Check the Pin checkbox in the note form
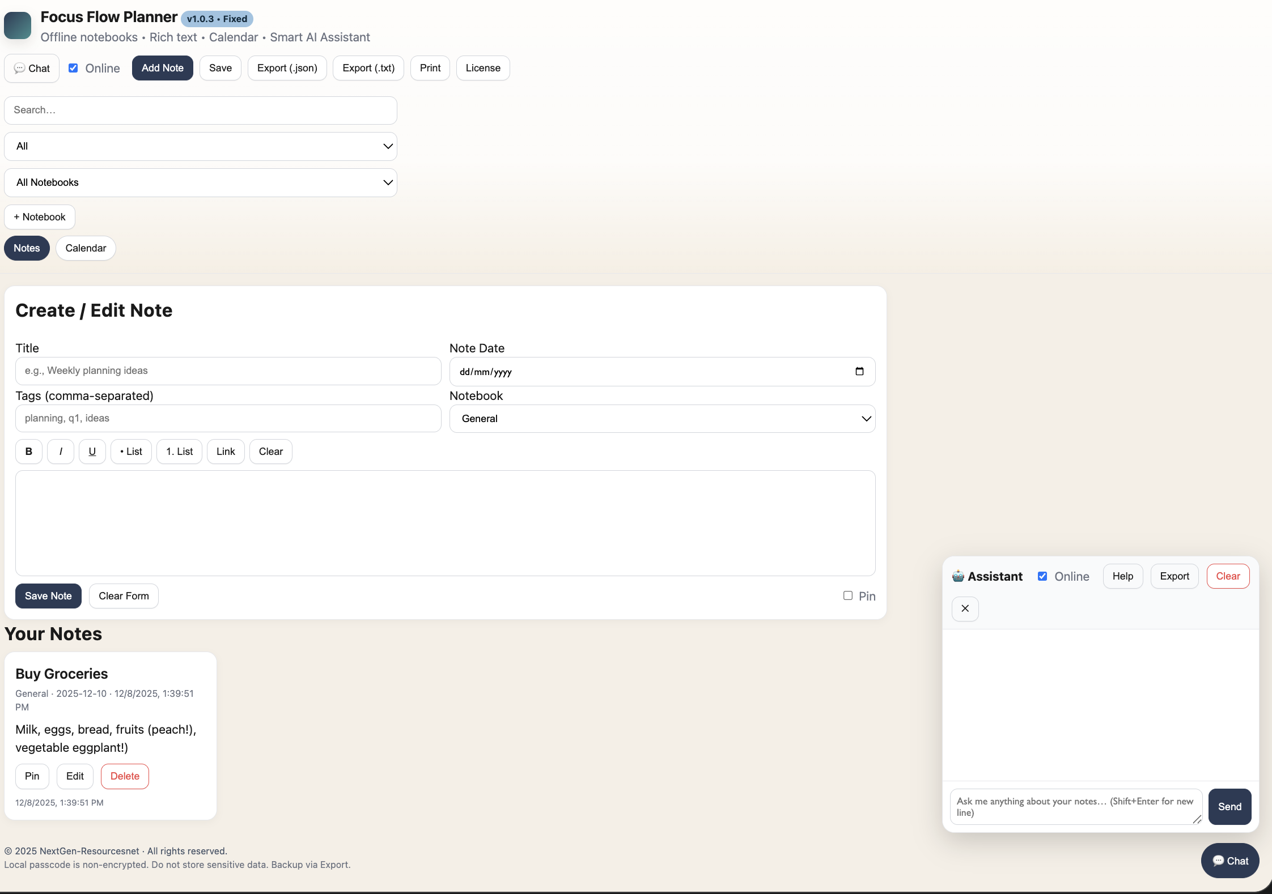The height and width of the screenshot is (894, 1272). click(x=847, y=595)
